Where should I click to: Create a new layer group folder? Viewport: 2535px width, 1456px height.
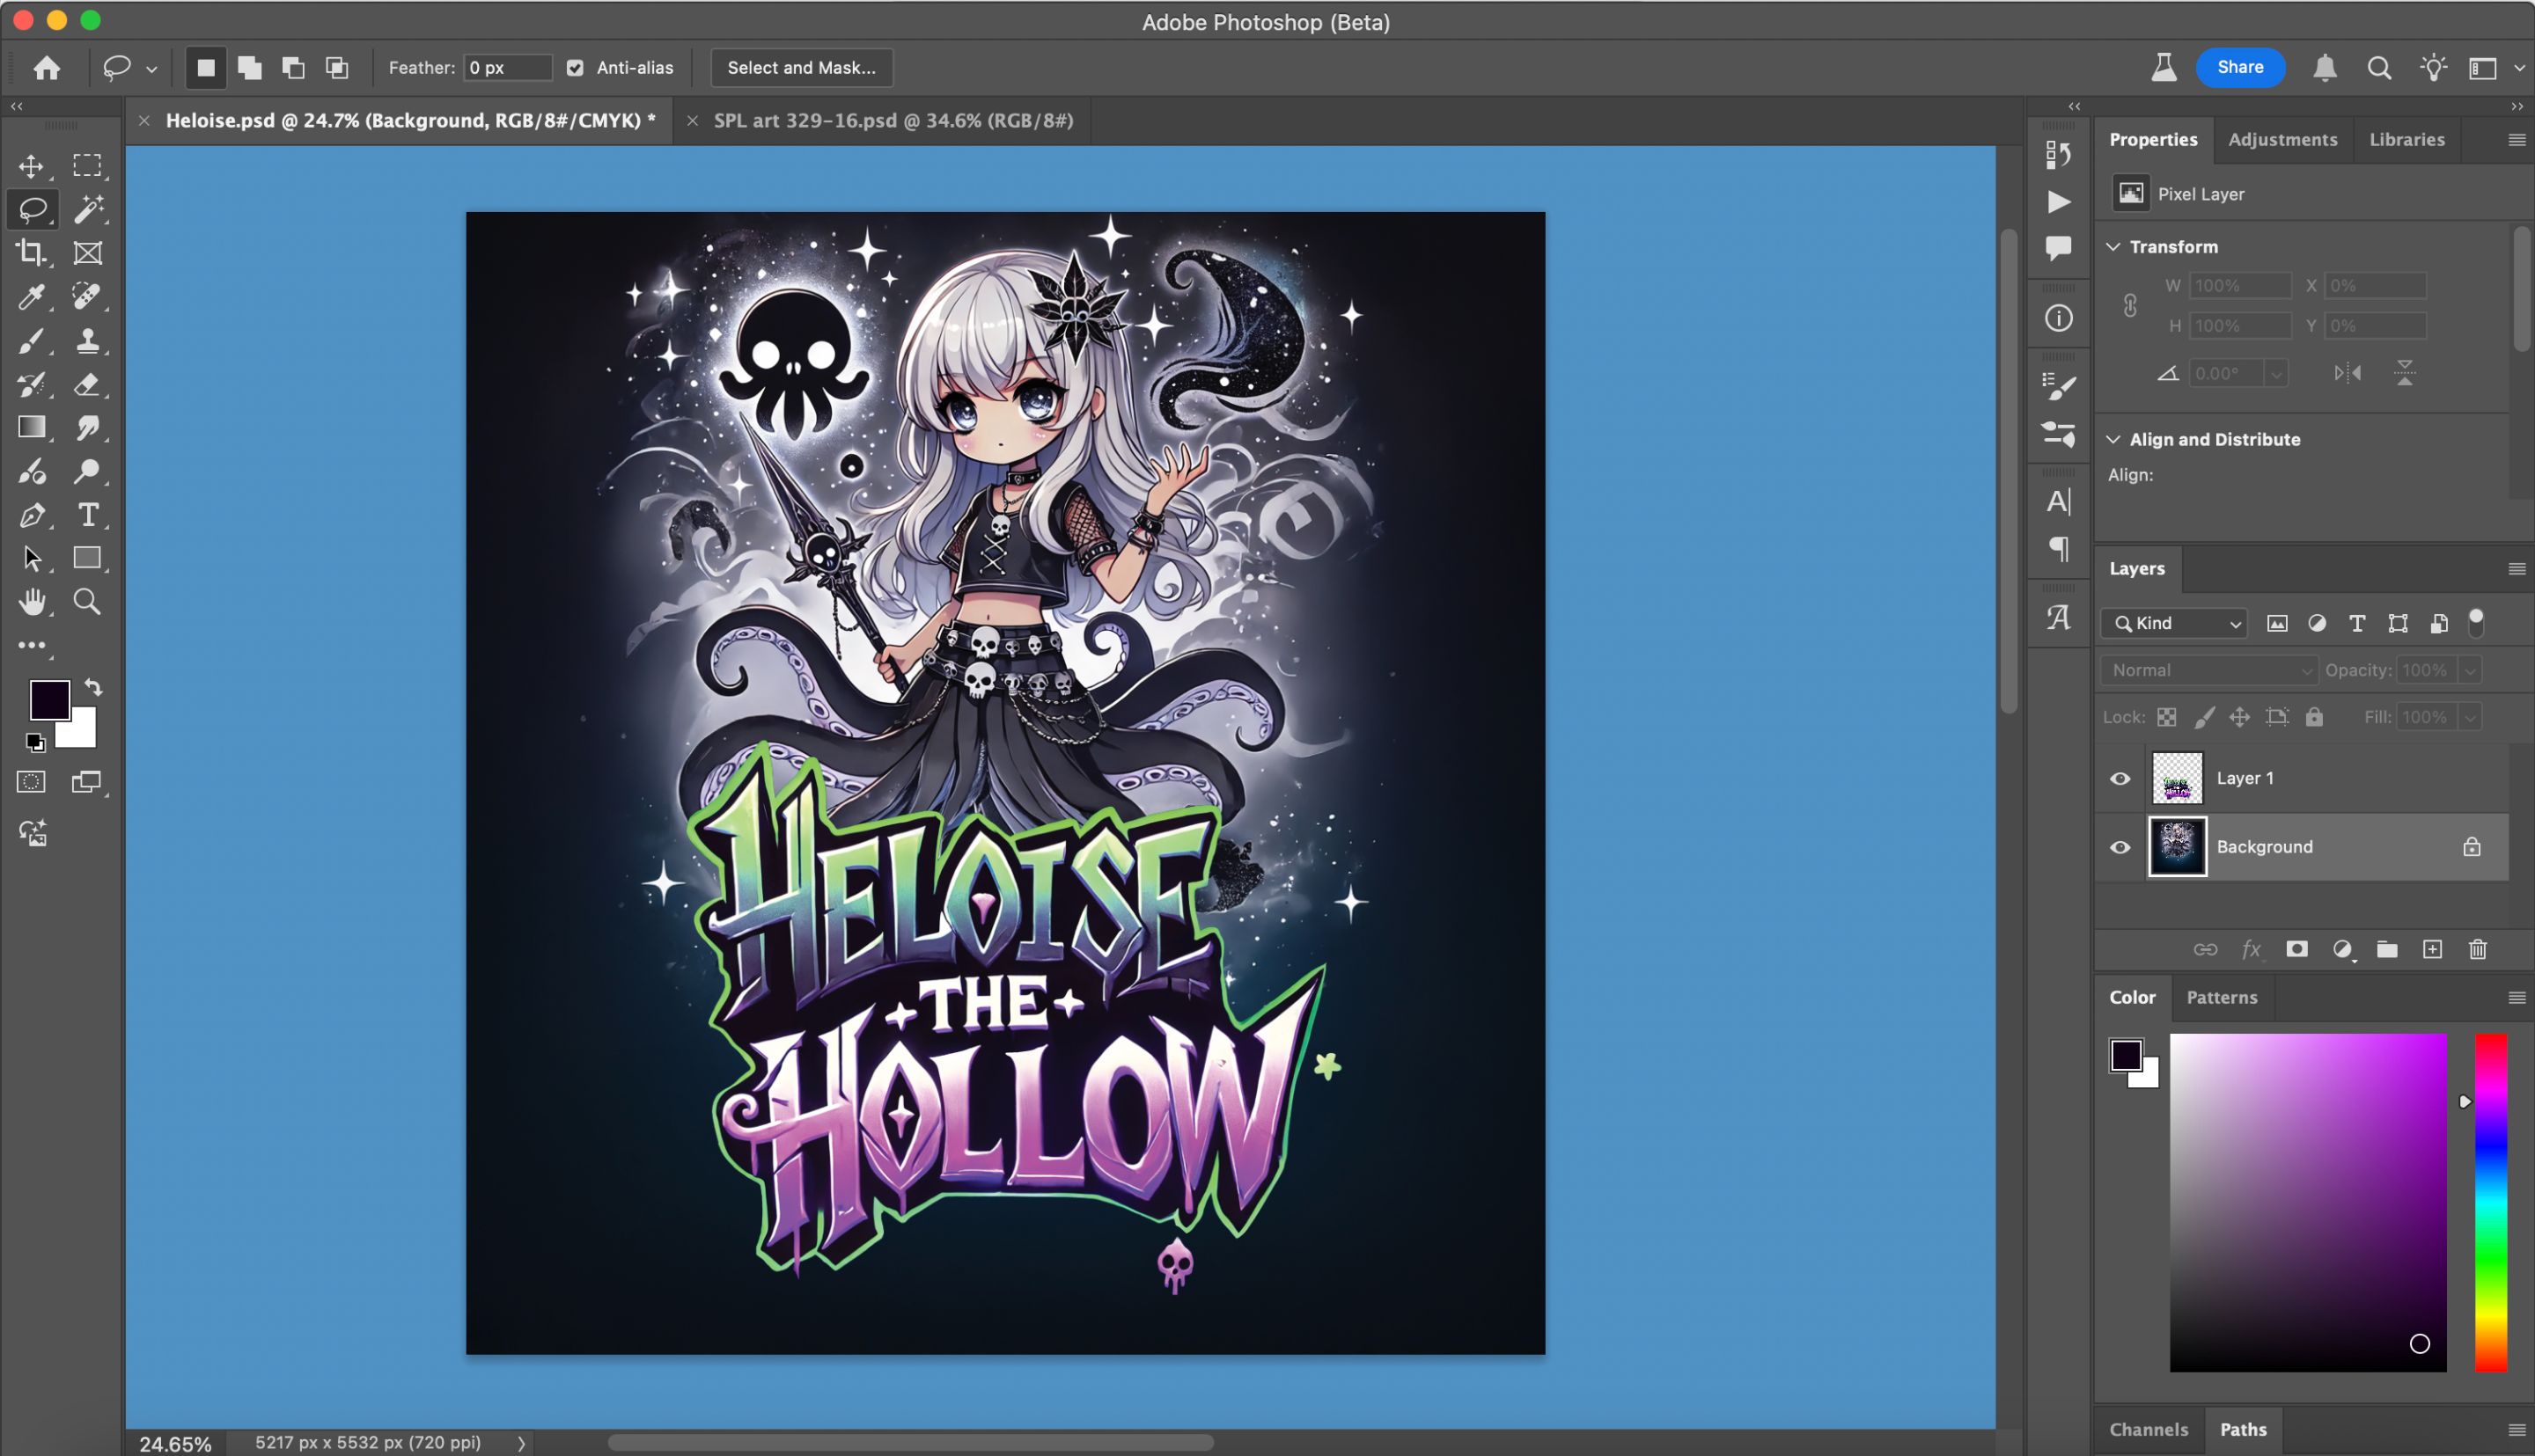click(2387, 949)
